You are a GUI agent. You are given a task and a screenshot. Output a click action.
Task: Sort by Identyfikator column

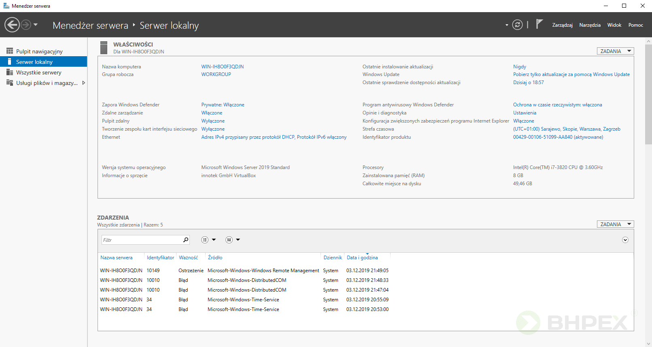click(x=160, y=258)
